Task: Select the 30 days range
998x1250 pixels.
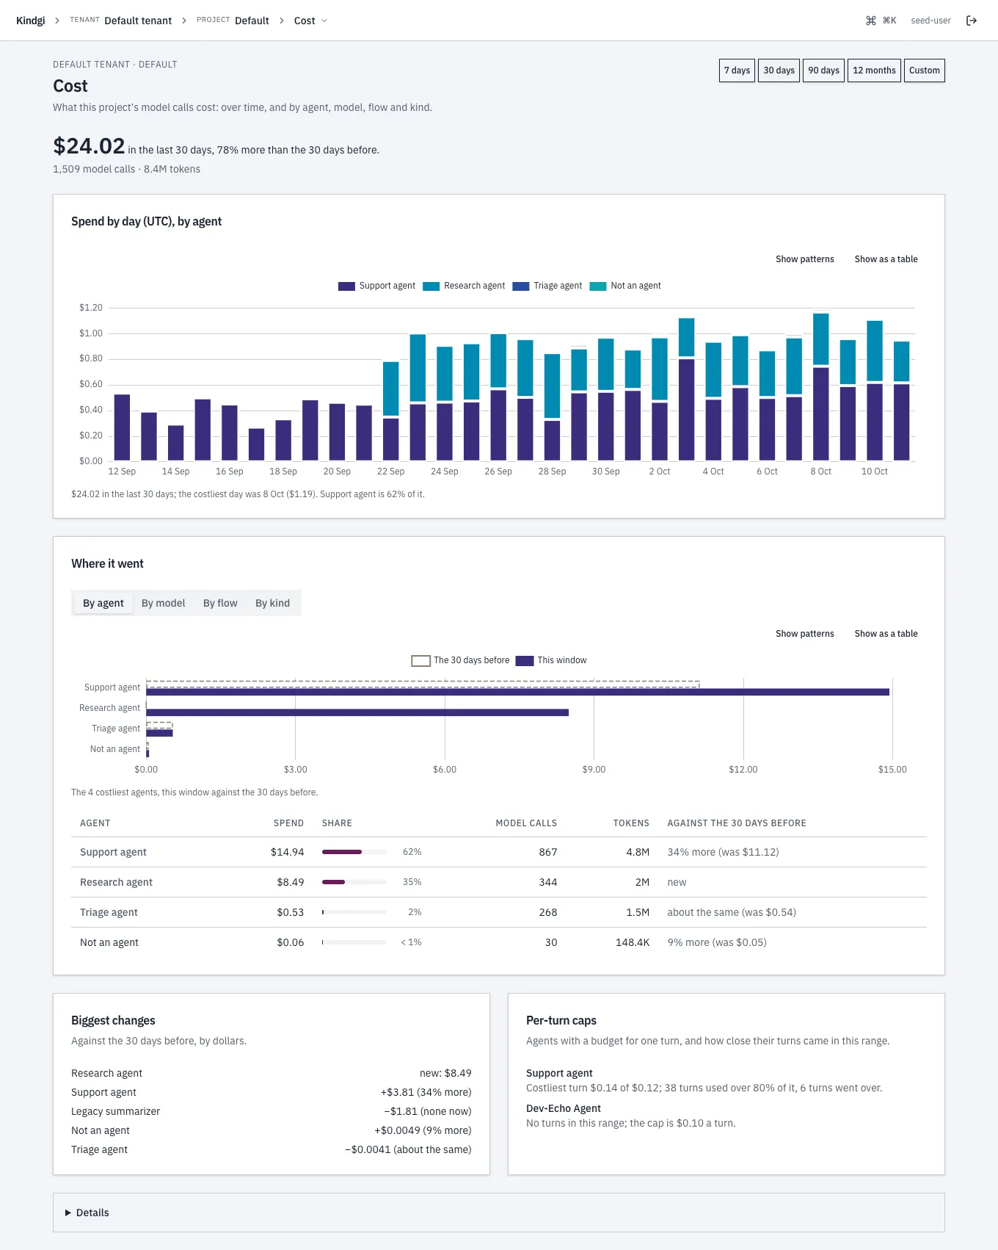Action: [779, 71]
